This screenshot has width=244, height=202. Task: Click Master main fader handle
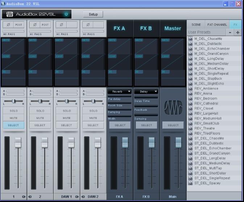point(178,143)
